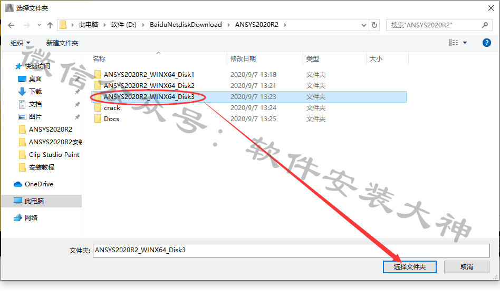The width and height of the screenshot is (500, 298).
Task: Go forward with the right arrow button
Action: [x=27, y=25]
